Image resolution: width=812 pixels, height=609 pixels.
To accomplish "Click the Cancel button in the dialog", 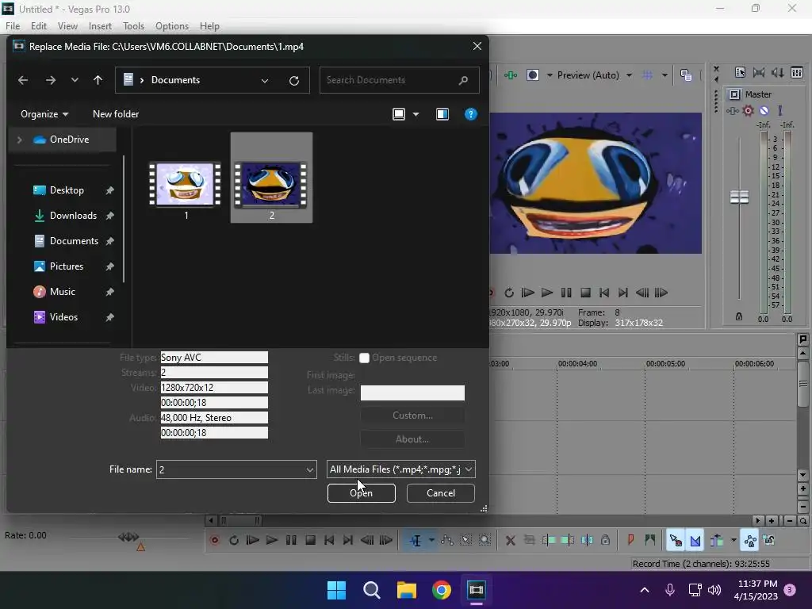I will [441, 493].
